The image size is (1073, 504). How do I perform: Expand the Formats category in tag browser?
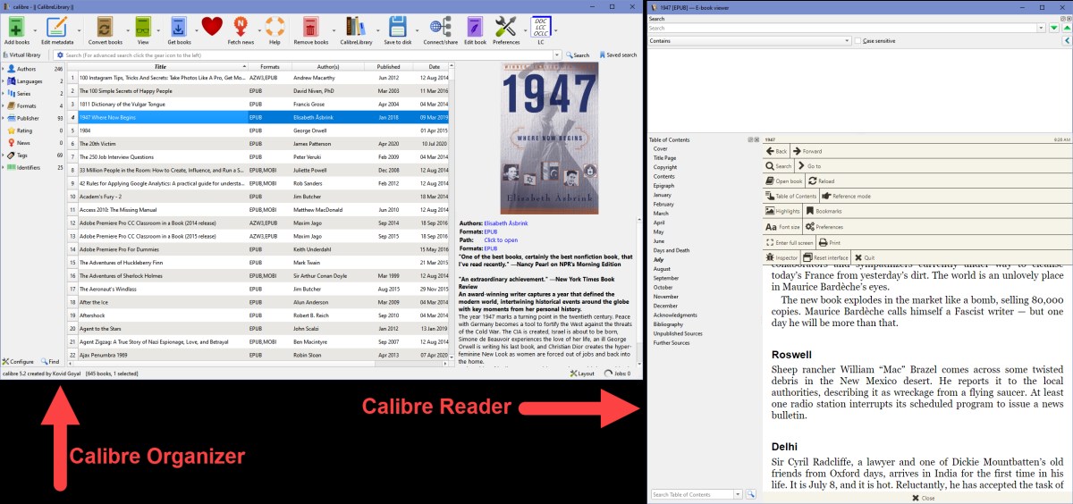pos(3,105)
